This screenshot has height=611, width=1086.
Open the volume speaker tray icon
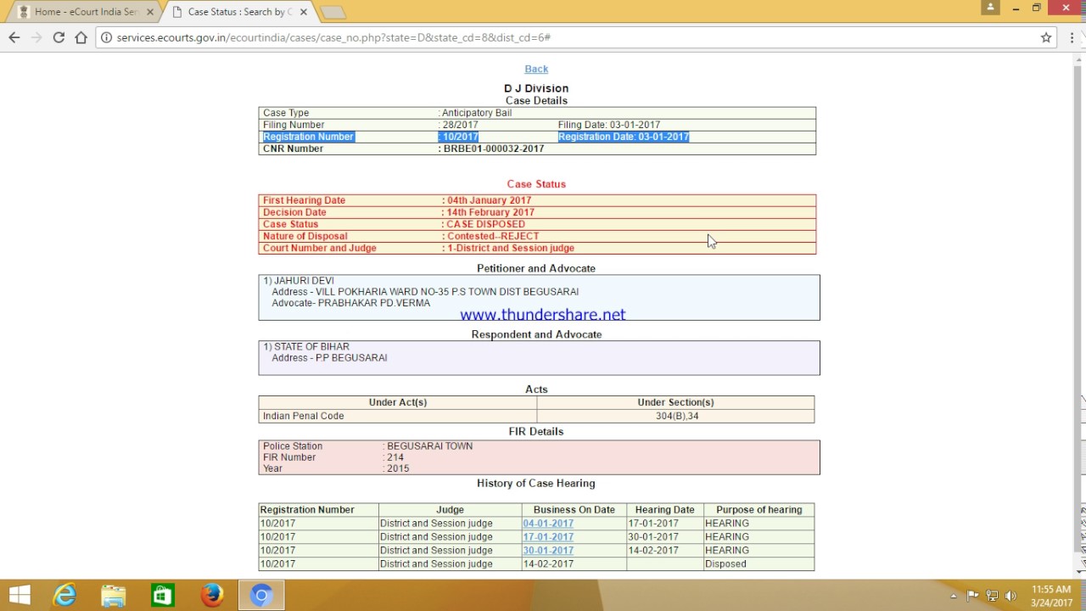[x=1010, y=596]
